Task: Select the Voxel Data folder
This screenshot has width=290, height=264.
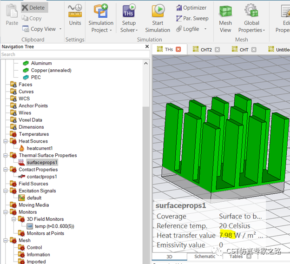Action: pyautogui.click(x=26, y=120)
